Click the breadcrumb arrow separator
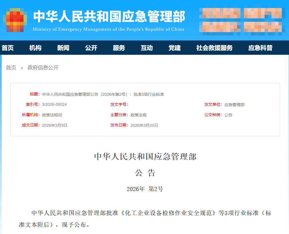289x234 pixels. click(x=22, y=68)
